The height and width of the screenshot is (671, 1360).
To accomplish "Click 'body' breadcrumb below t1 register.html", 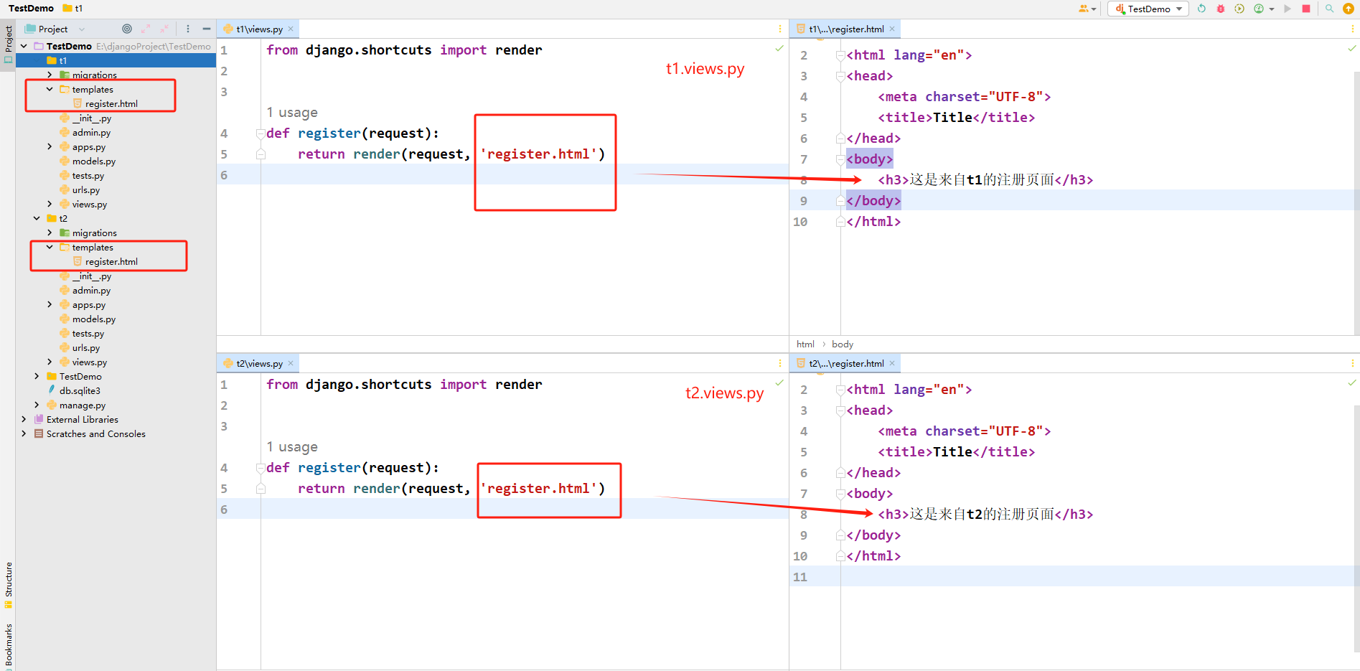I will tap(843, 344).
